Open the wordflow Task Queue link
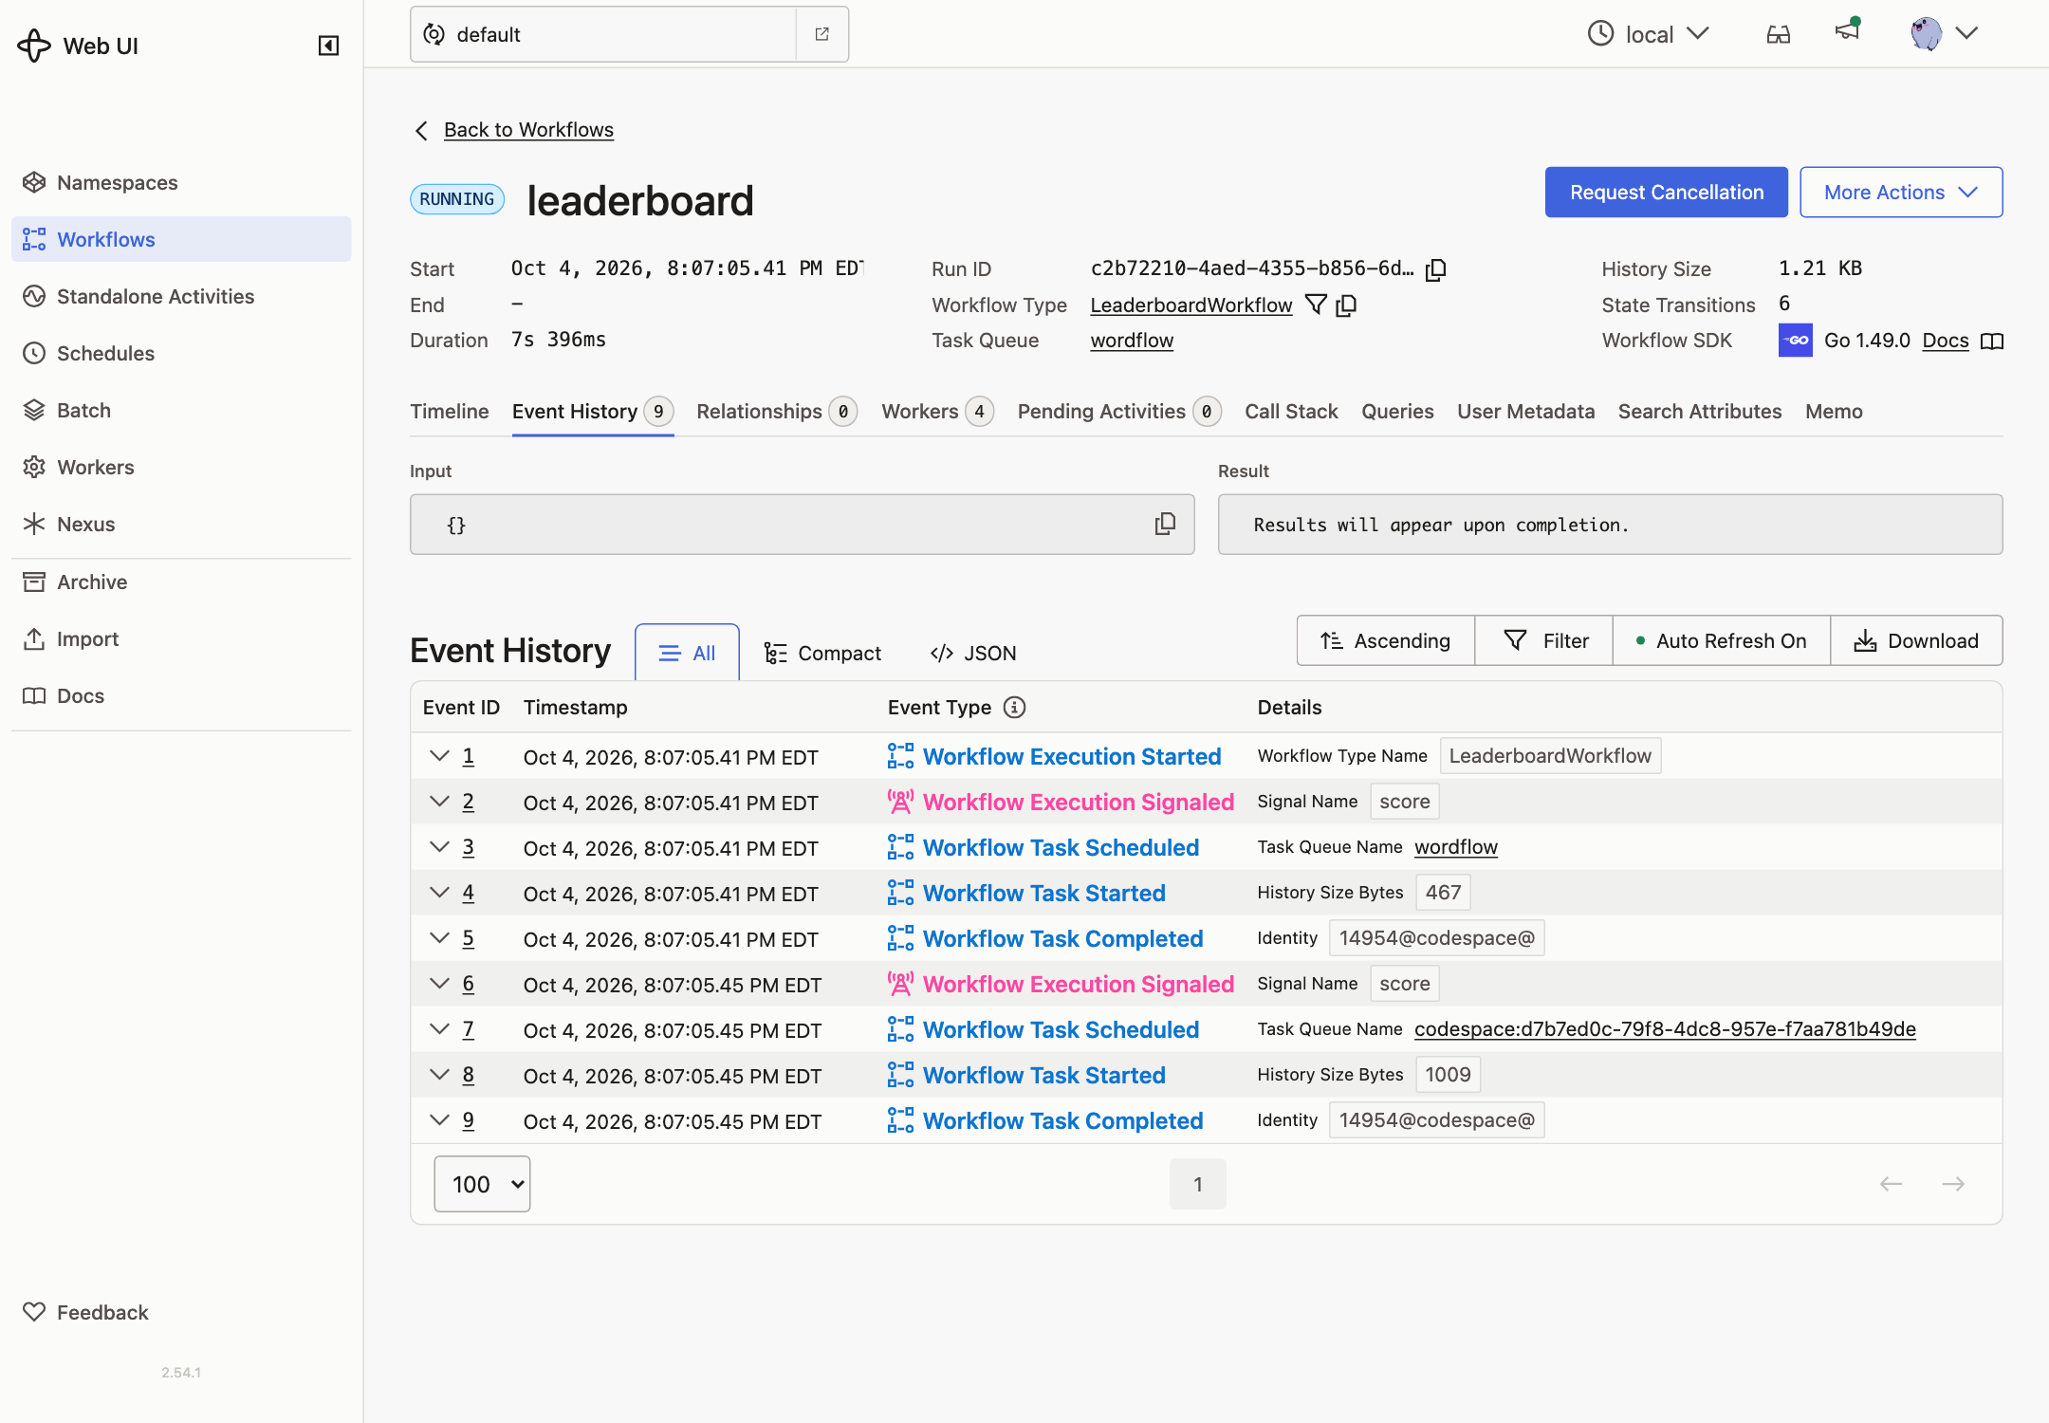 1132,340
